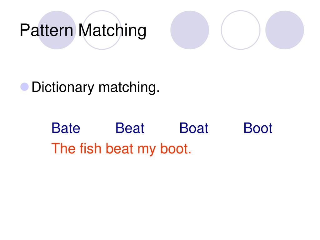Click the lavender bullet dot before Dictionary
This screenshot has width=320, height=240.
pyautogui.click(x=24, y=87)
